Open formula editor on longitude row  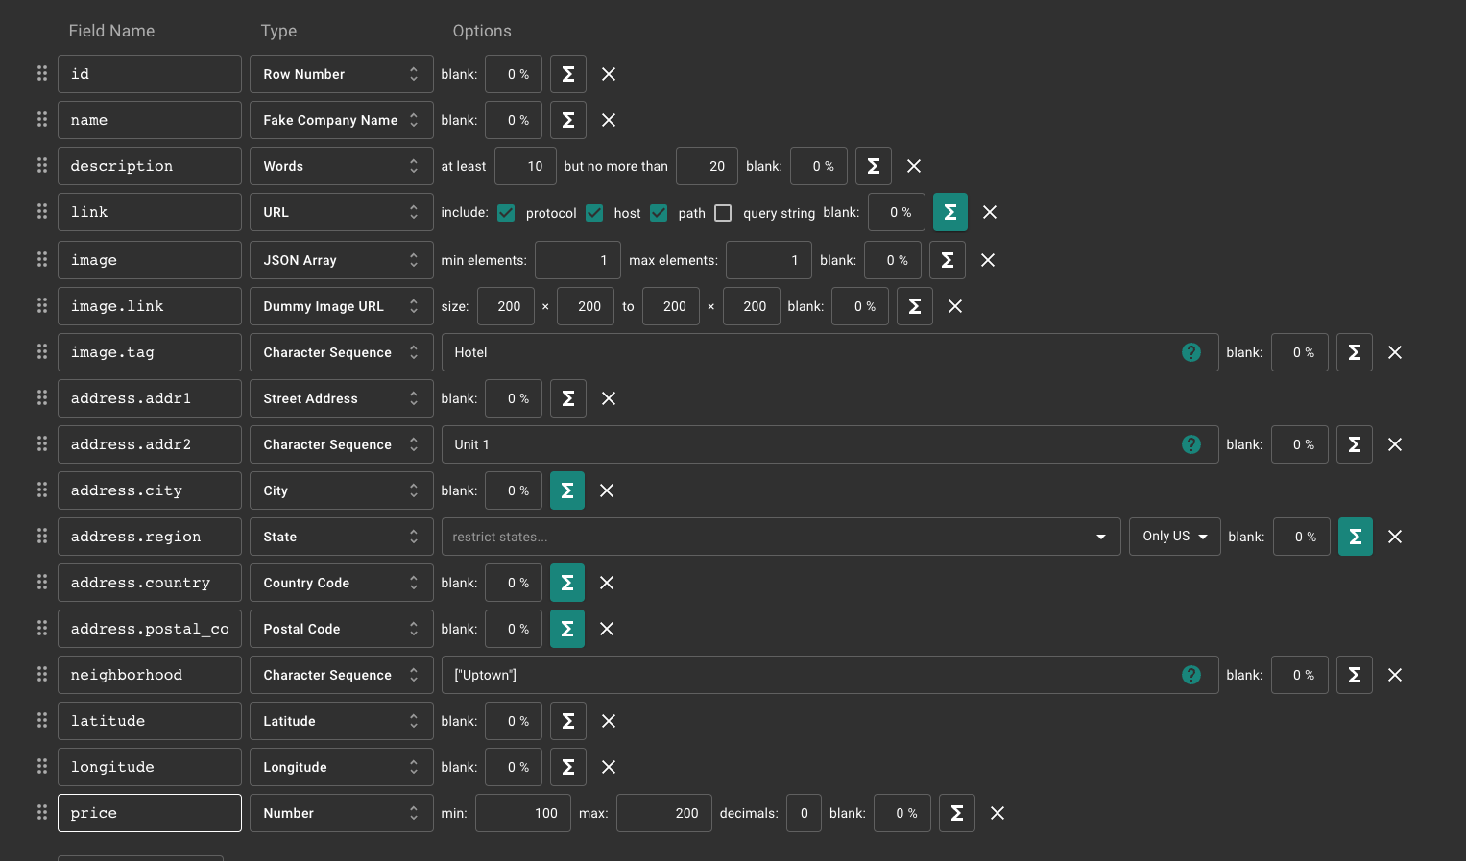568,767
